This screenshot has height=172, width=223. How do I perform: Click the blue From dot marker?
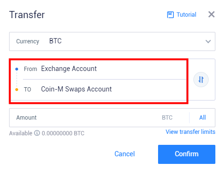[17, 69]
